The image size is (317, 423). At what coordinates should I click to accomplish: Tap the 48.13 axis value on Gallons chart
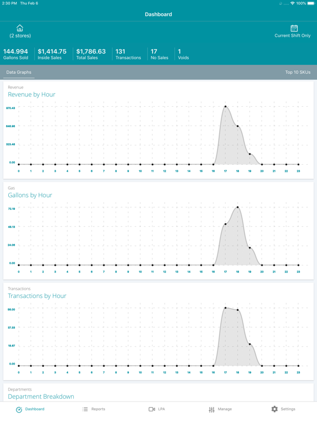[12, 227]
